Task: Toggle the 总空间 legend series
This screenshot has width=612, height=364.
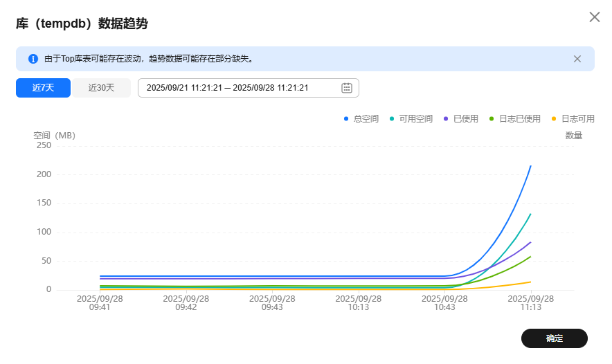Action: pos(366,119)
